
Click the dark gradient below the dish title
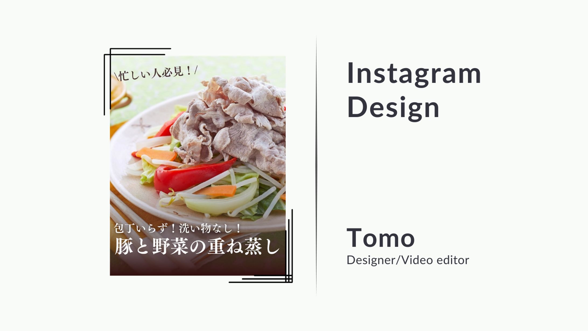pos(197,267)
